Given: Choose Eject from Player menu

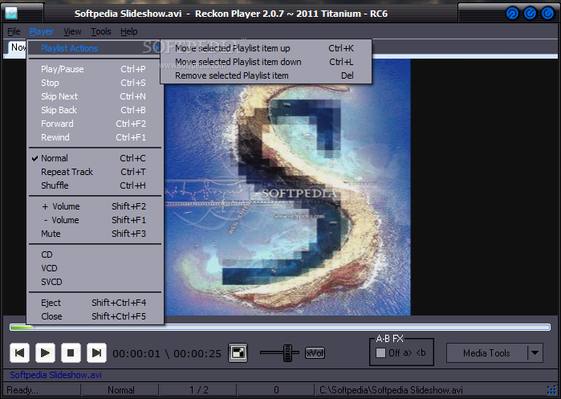Looking at the screenshot, I should tap(96, 303).
